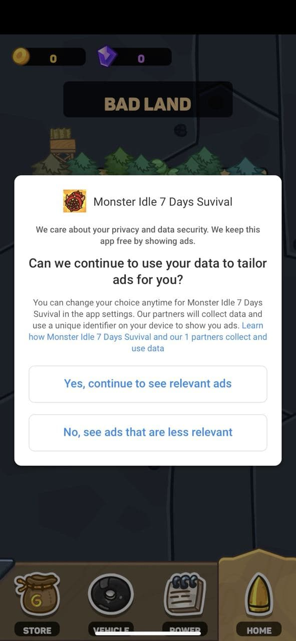Tap the POWER tab label

[185, 630]
